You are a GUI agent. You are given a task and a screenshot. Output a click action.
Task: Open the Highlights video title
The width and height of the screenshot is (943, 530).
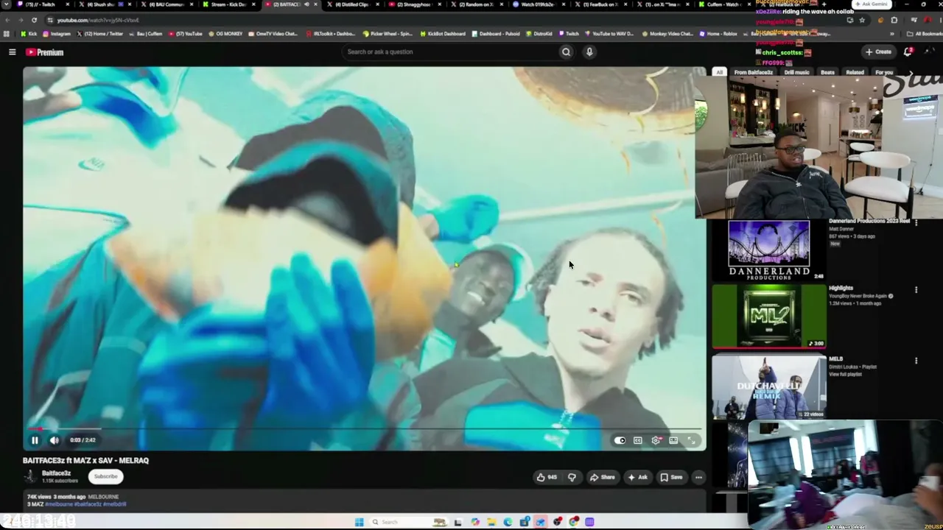pyautogui.click(x=841, y=288)
